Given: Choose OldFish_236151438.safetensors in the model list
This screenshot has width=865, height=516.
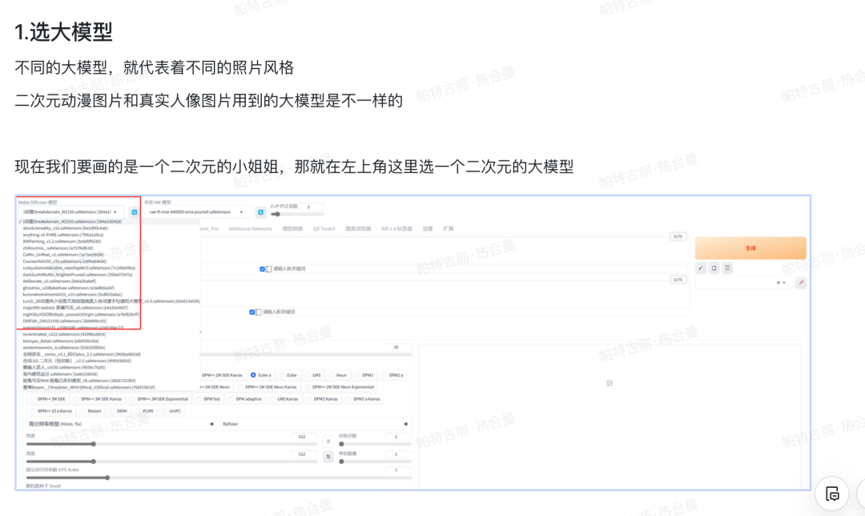Looking at the screenshot, I should click(x=65, y=321).
